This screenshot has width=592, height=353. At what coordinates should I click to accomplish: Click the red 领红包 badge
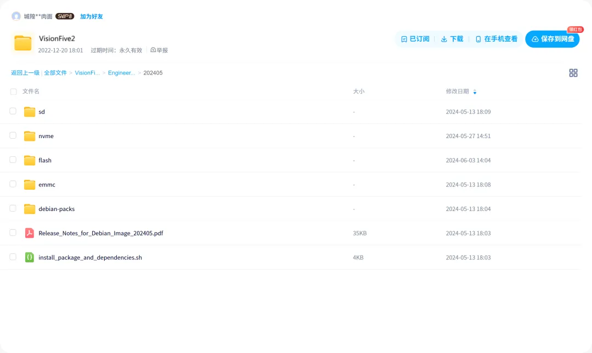click(576, 30)
